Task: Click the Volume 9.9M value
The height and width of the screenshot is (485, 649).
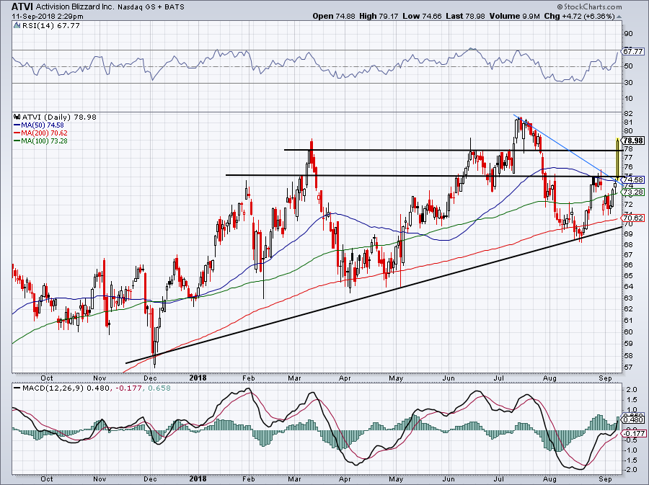Action: pyautogui.click(x=514, y=16)
